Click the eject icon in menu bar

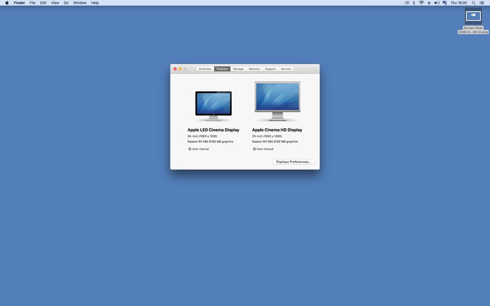coord(429,3)
